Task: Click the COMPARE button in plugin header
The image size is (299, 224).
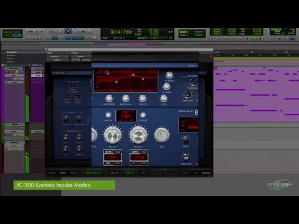Action: coord(86,60)
